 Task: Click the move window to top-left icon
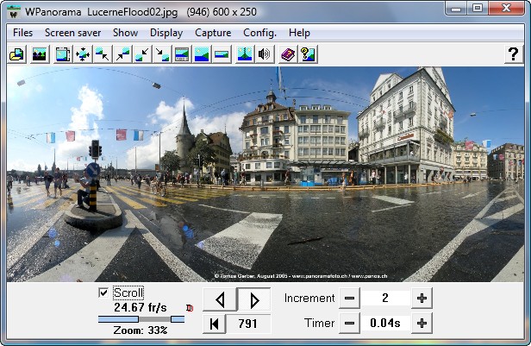(x=103, y=54)
